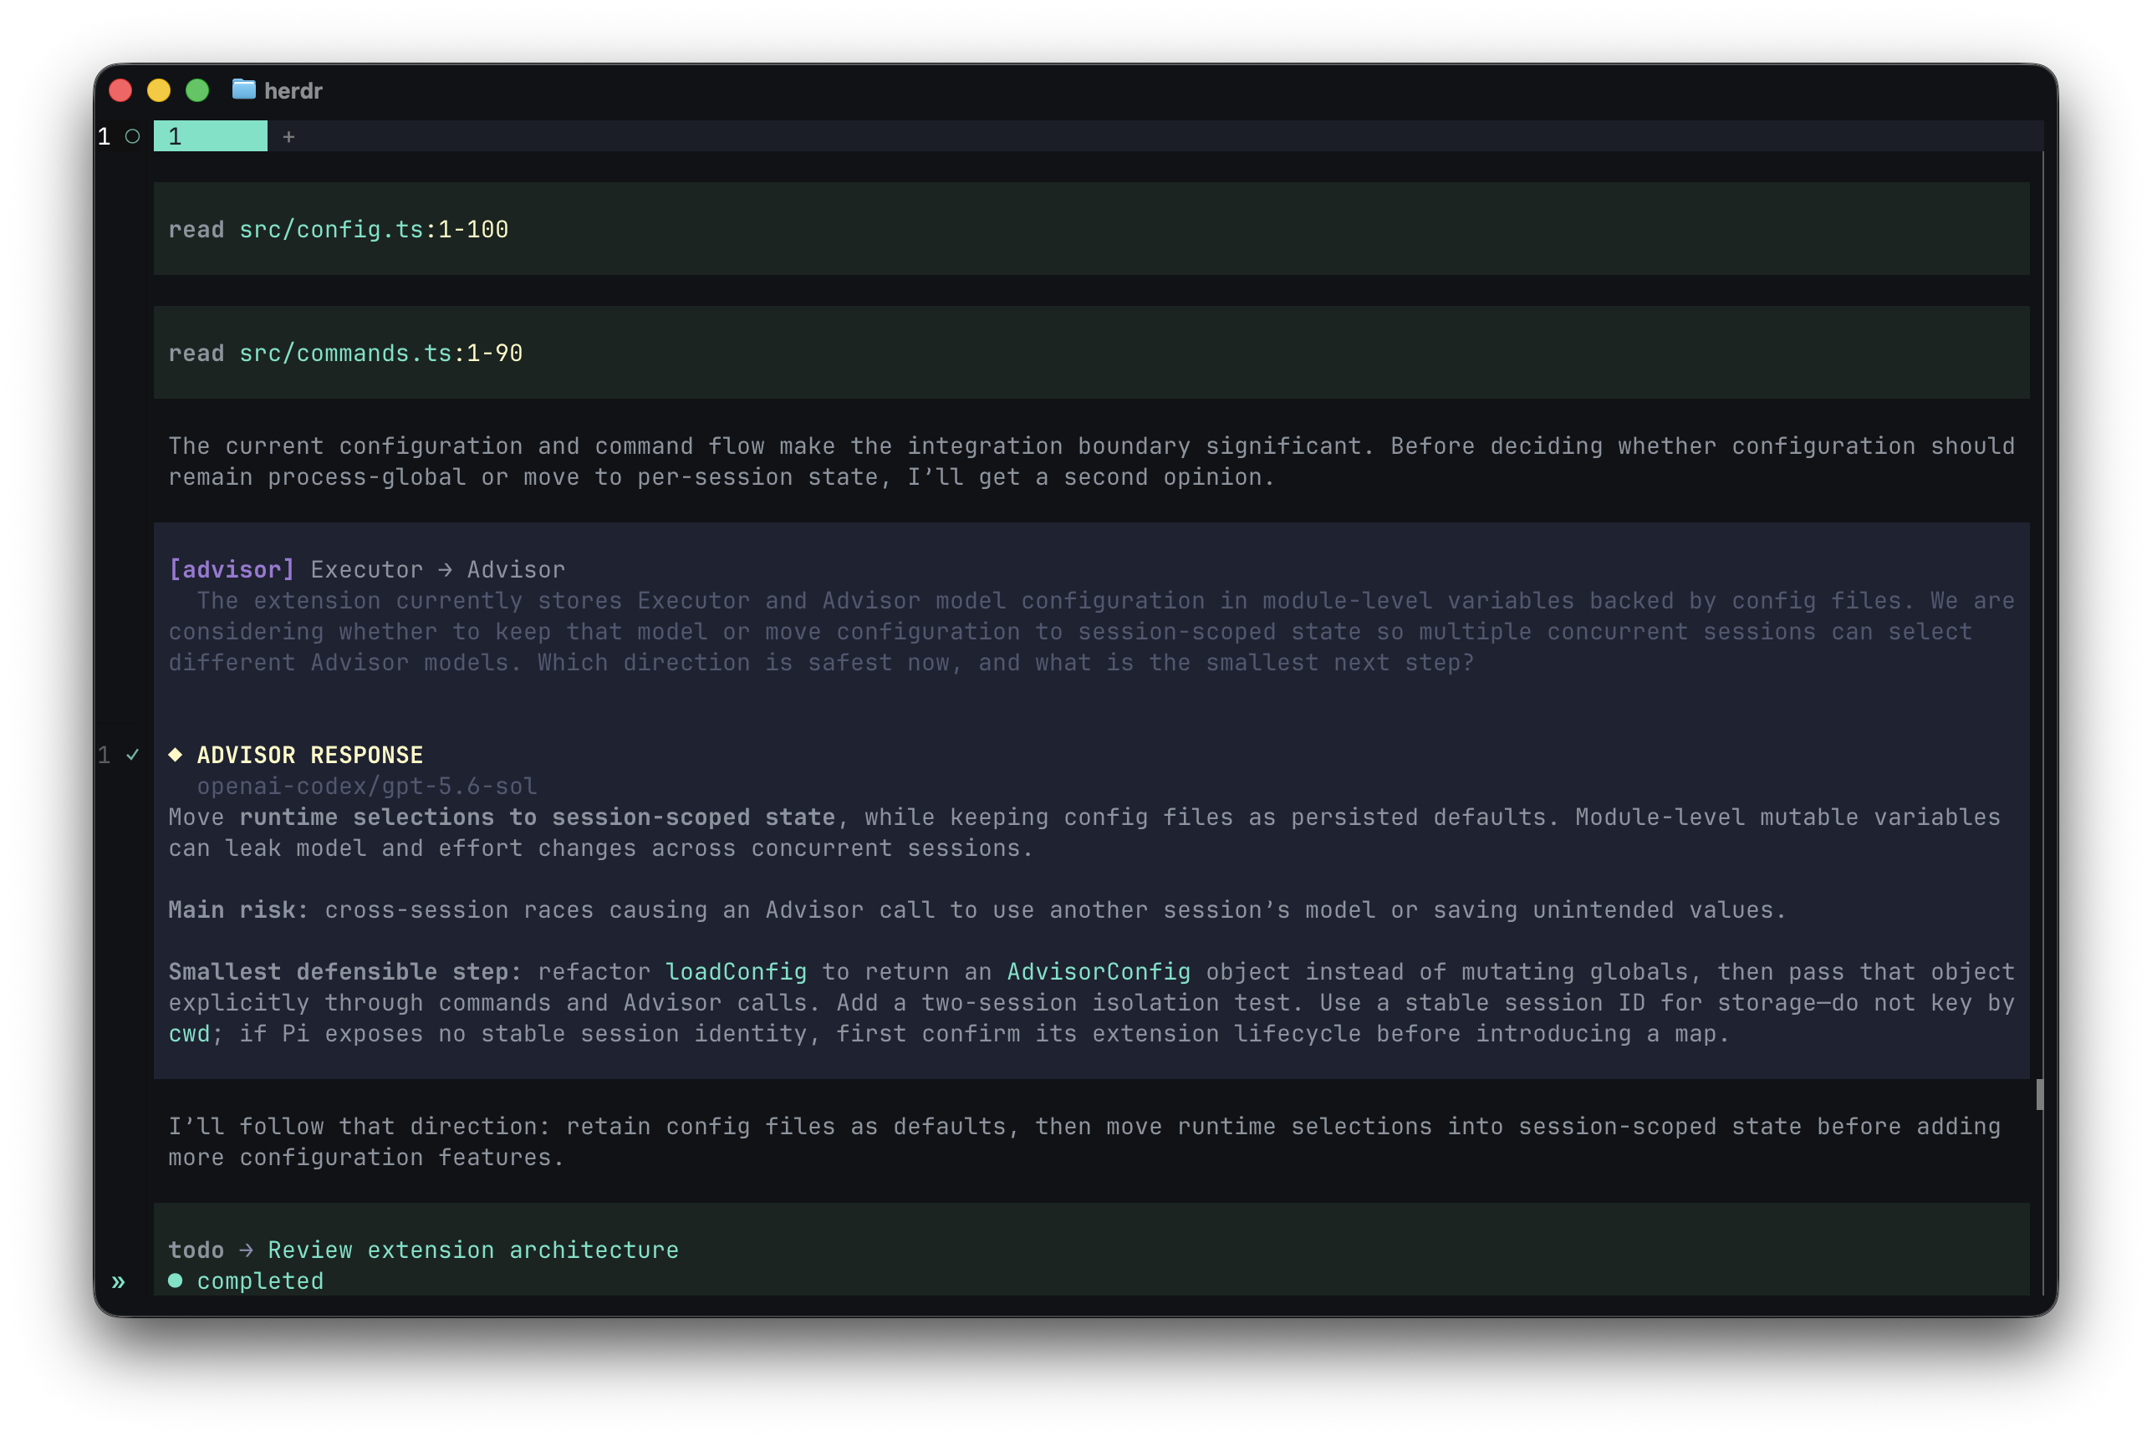Image resolution: width=2152 pixels, height=1441 pixels.
Task: Click the Executor → Advisor heading
Action: point(437,570)
